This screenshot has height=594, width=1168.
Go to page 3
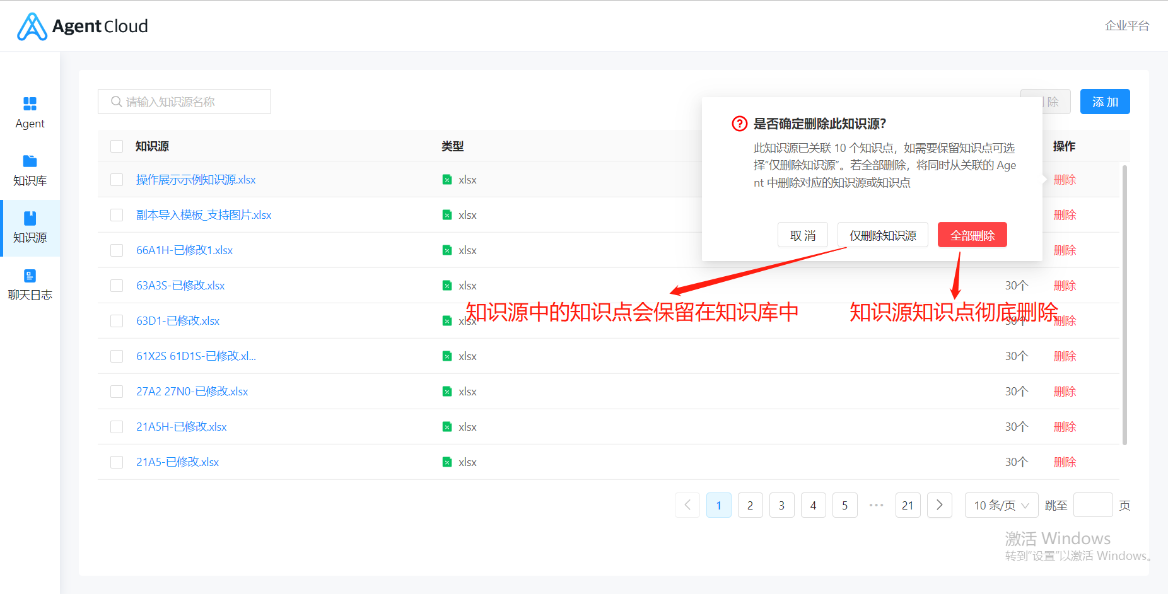(782, 505)
